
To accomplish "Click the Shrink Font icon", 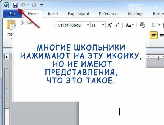I will (x=117, y=25).
